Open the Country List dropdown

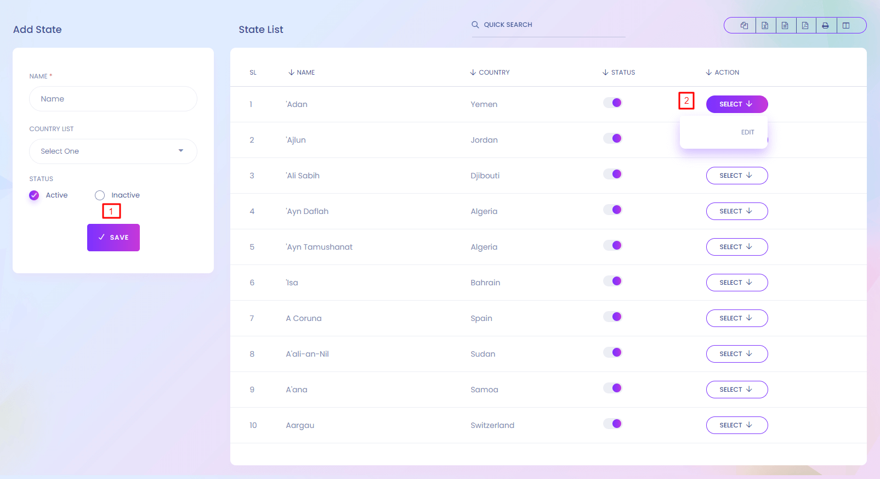tap(113, 151)
